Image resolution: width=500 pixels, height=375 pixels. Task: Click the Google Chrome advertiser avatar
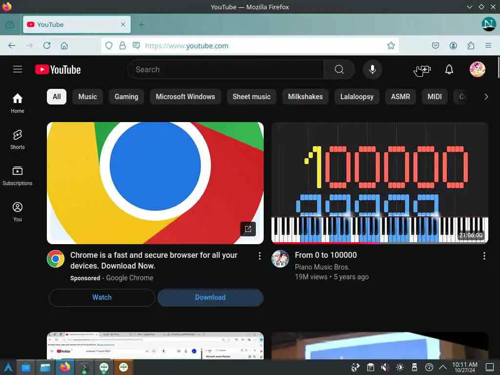click(x=56, y=259)
